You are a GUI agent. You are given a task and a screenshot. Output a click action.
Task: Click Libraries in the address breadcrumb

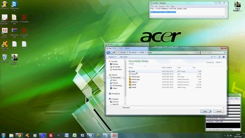click(x=123, y=53)
